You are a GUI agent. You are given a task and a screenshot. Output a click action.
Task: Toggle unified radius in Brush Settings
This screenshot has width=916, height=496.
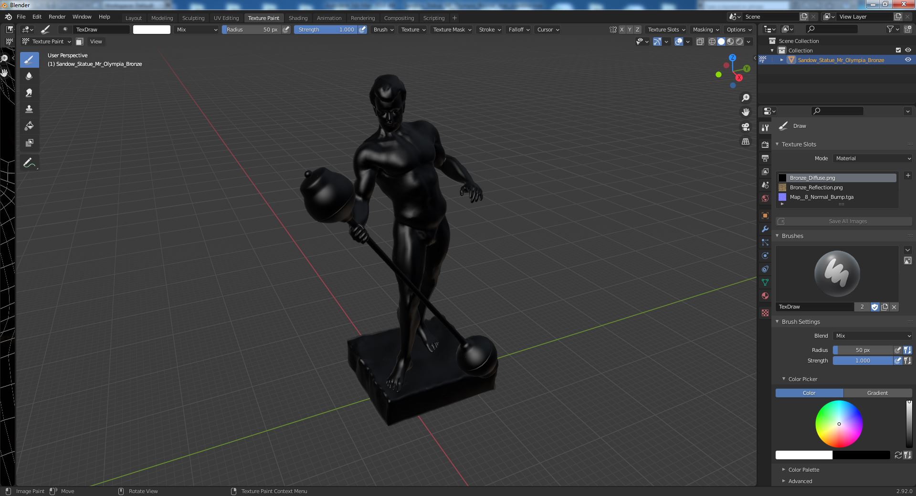pos(907,350)
